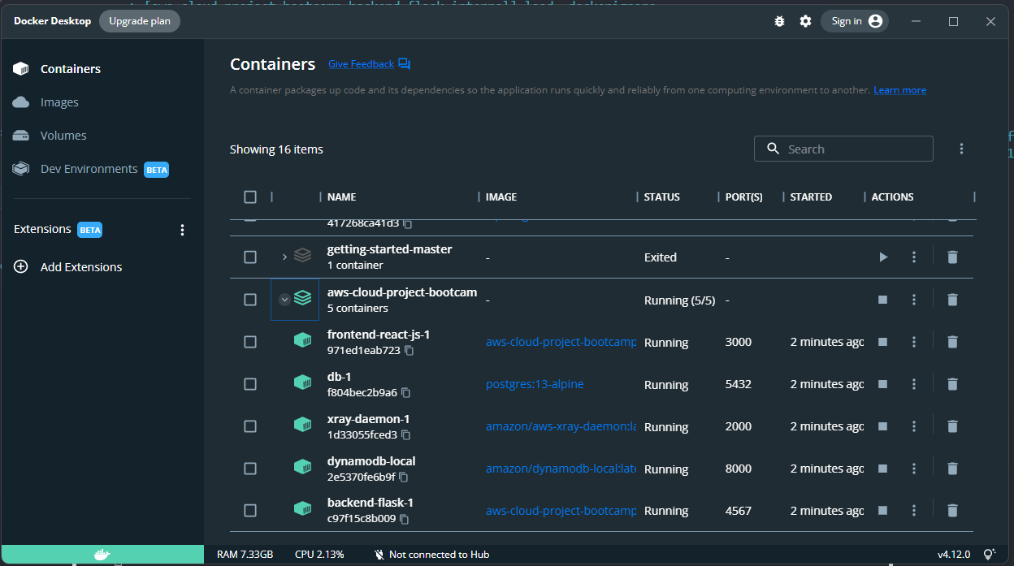Stop the aws-cloud-project-bootcamp stack
Viewport: 1014px width, 566px height.
[x=883, y=300]
